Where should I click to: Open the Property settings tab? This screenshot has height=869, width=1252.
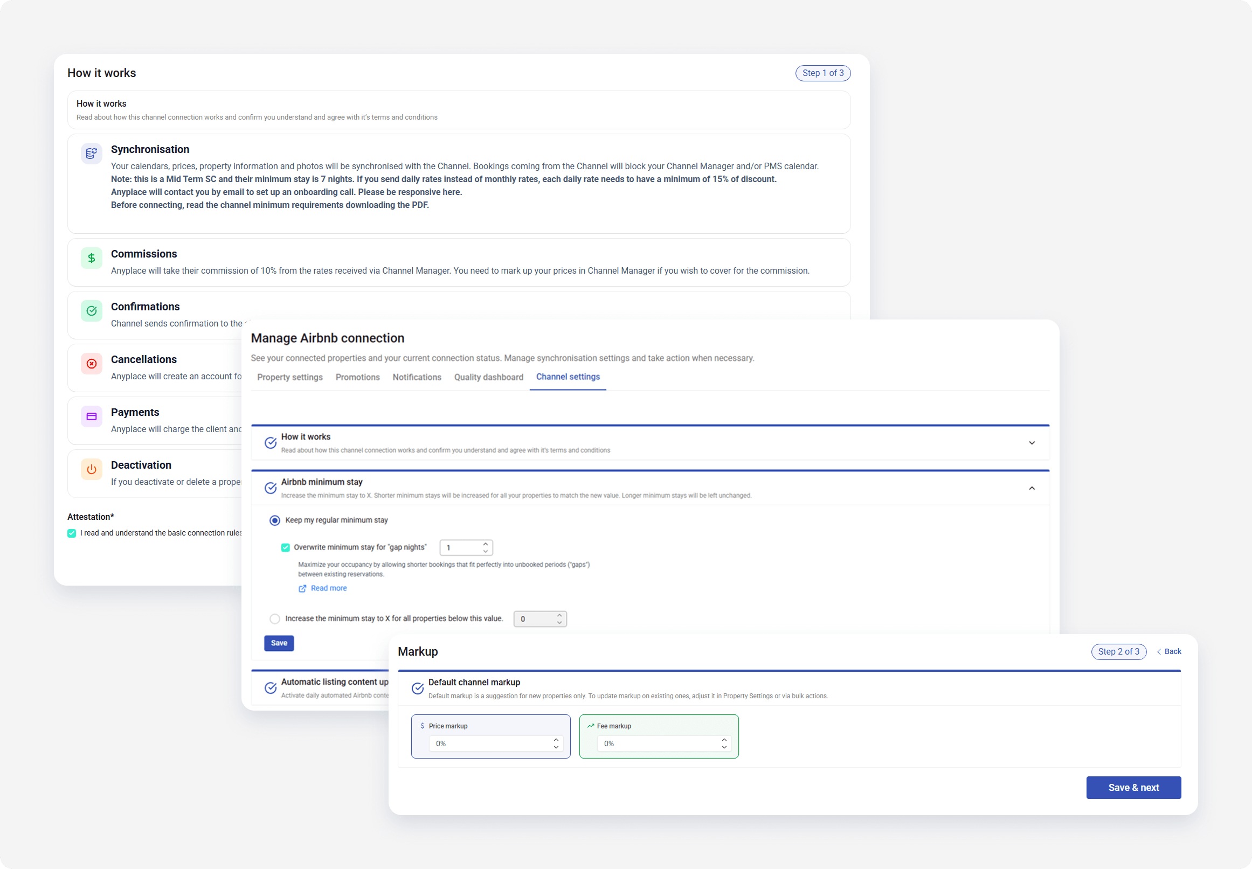click(290, 377)
